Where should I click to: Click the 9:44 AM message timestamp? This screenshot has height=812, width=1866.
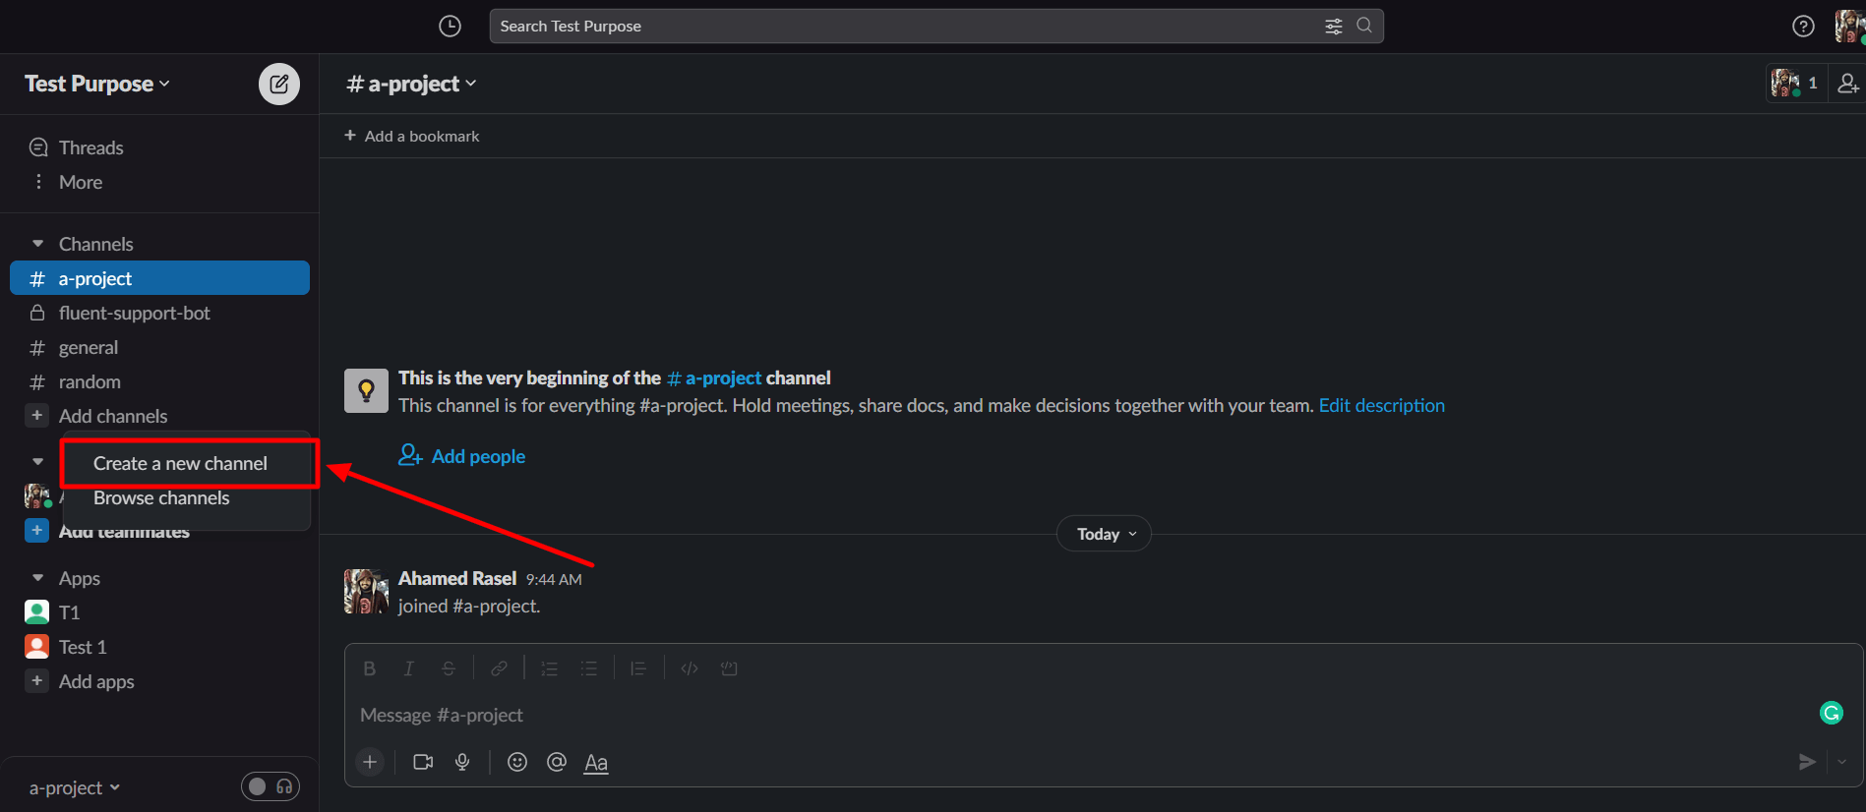click(554, 580)
